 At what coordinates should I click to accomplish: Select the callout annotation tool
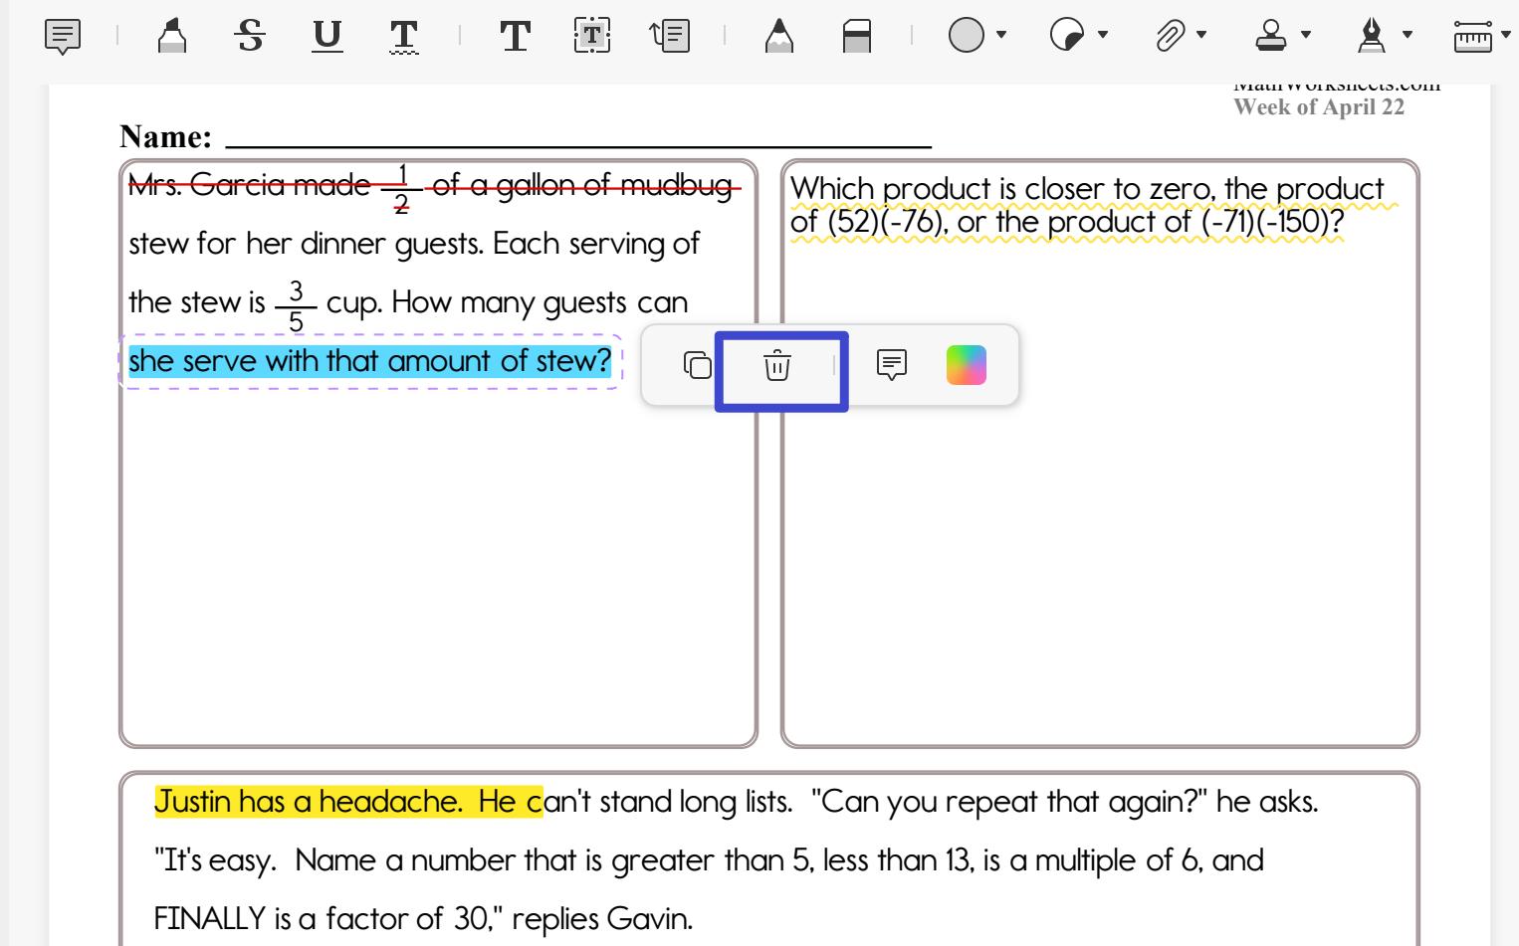point(672,37)
